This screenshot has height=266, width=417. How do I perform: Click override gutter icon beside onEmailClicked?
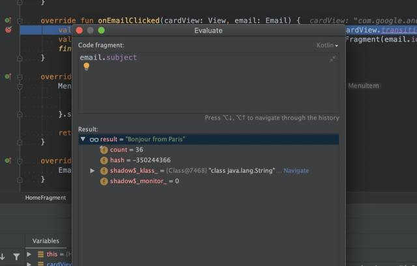[8, 20]
